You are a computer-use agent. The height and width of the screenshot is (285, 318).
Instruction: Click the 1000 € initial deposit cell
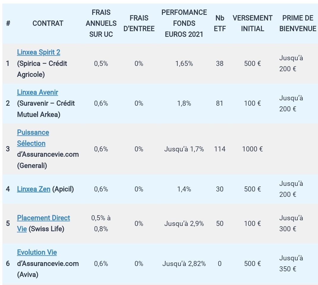click(x=252, y=149)
